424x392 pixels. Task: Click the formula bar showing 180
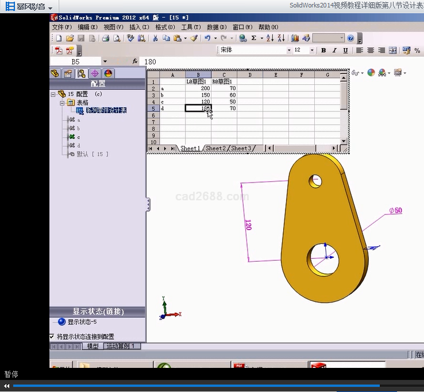[x=230, y=61]
